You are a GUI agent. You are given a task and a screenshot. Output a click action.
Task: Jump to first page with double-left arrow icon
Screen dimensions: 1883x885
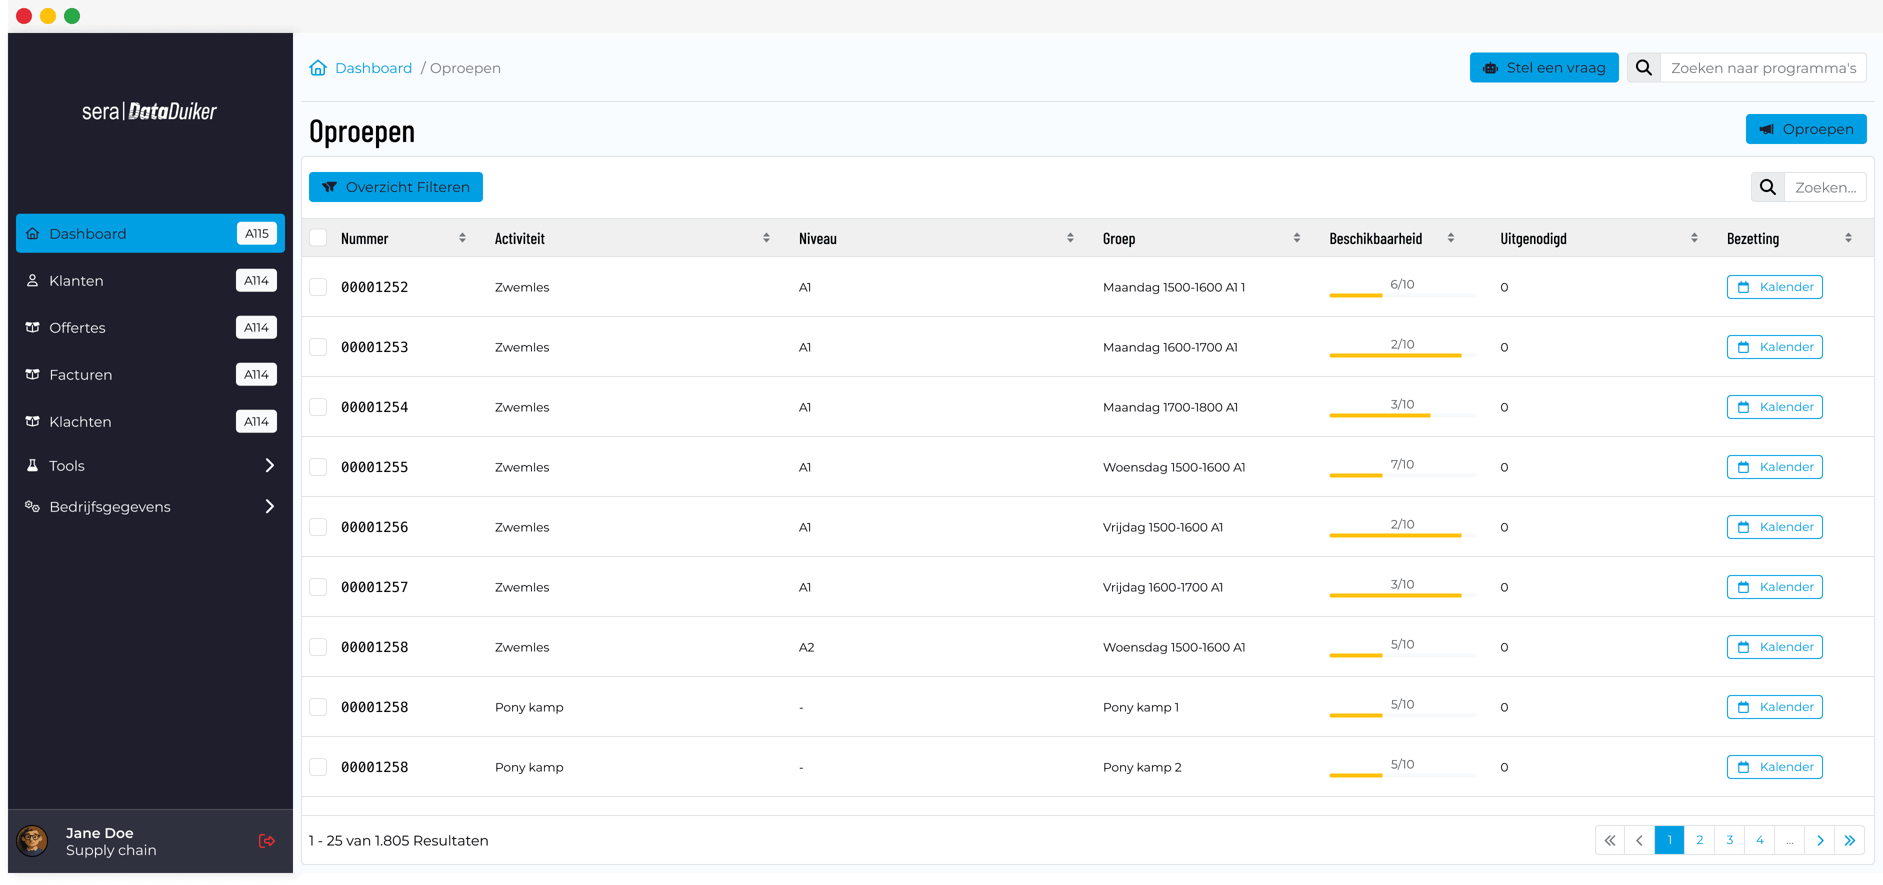tap(1609, 840)
